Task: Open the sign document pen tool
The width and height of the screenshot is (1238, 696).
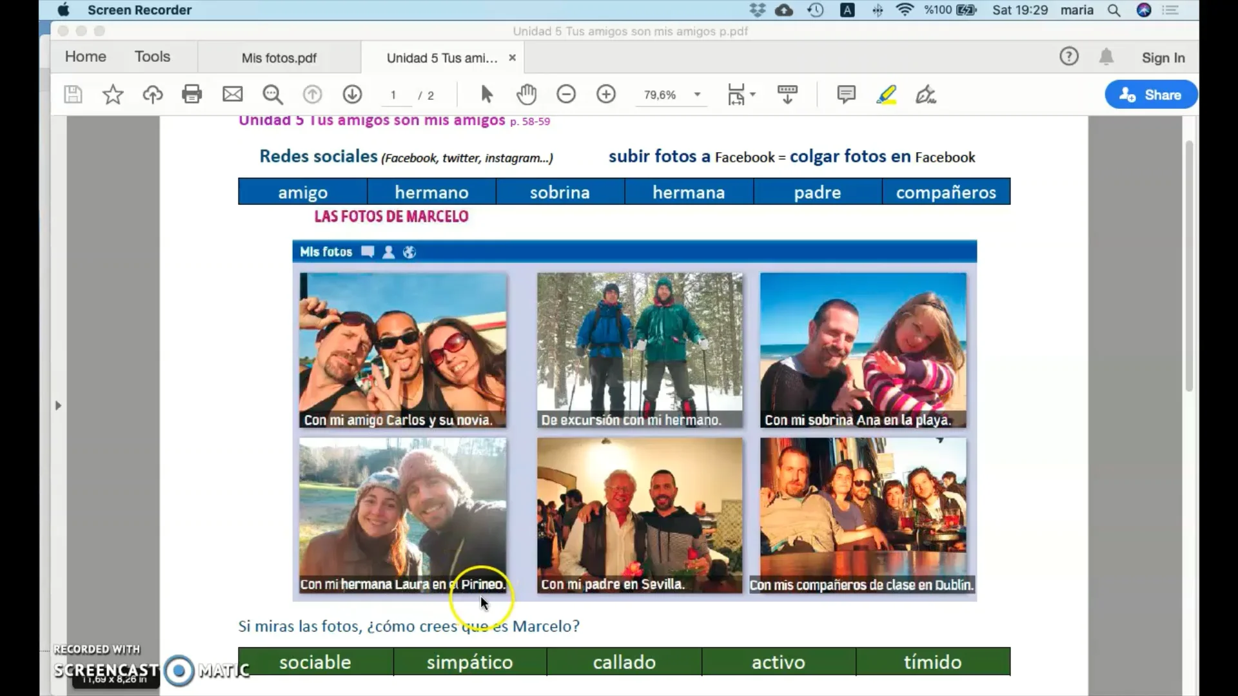Action: tap(926, 95)
